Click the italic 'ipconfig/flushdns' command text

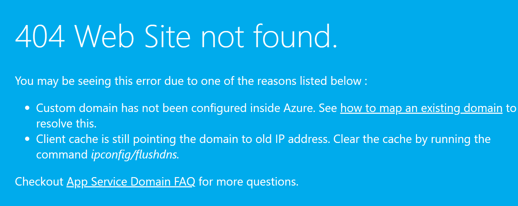point(134,155)
